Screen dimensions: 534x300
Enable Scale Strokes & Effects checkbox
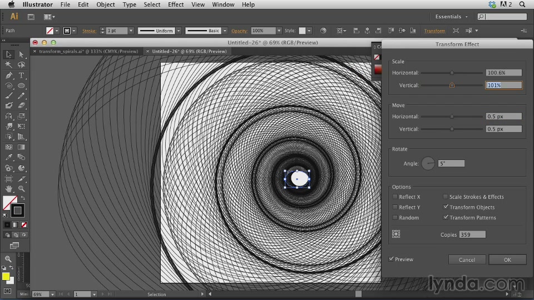(x=446, y=197)
